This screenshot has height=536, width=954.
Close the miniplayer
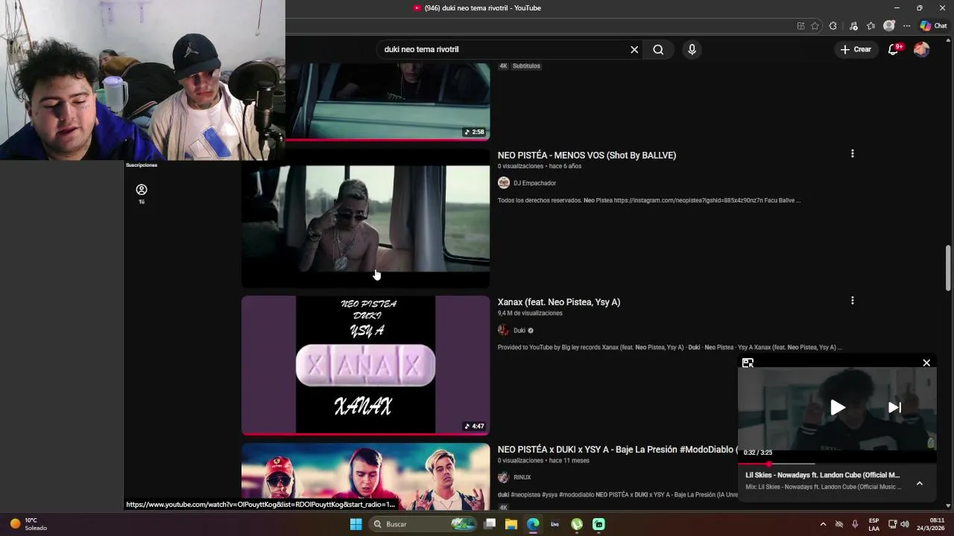click(926, 363)
